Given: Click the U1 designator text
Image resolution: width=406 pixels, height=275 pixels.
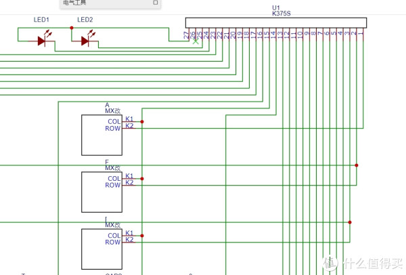Looking at the screenshot, I should coord(276,7).
